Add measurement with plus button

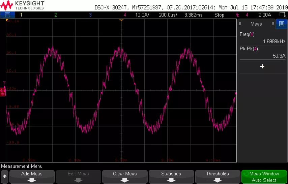click(x=262, y=66)
